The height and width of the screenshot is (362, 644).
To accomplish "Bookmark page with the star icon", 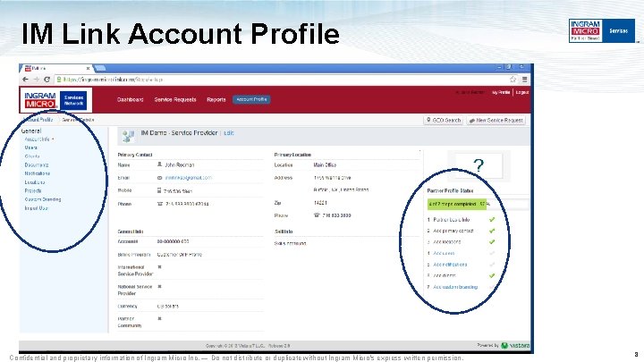I will click(513, 80).
